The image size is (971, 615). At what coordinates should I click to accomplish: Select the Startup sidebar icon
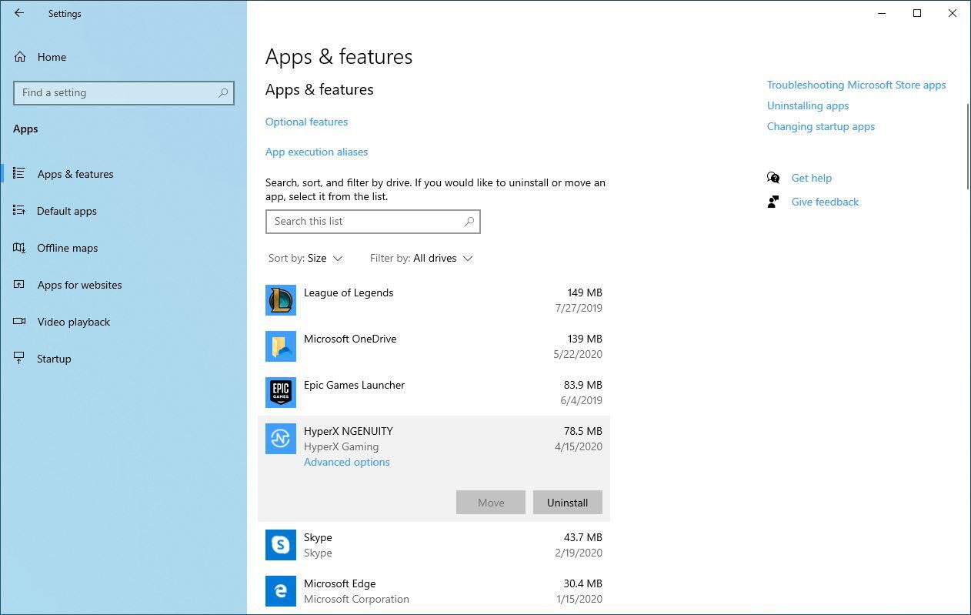(x=19, y=358)
